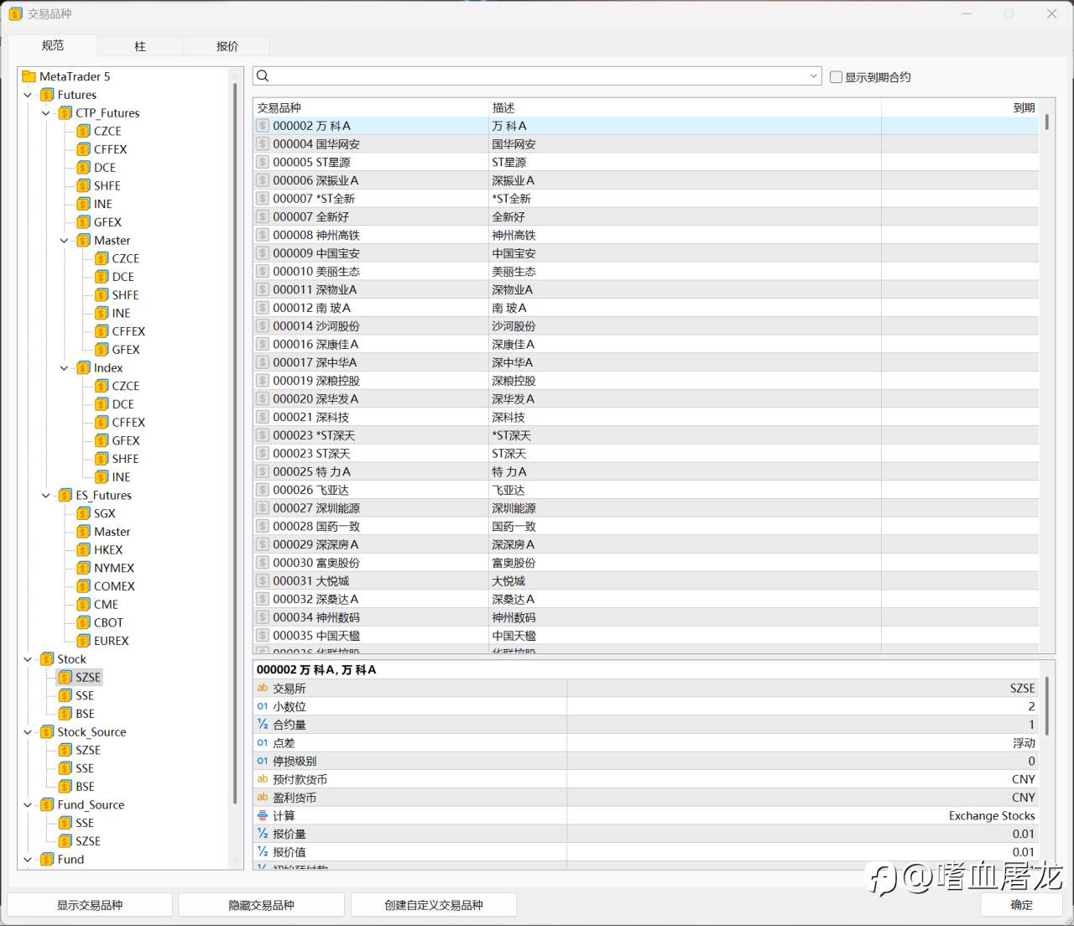Click the Futures folder icon
The height and width of the screenshot is (926, 1074).
pyautogui.click(x=47, y=95)
